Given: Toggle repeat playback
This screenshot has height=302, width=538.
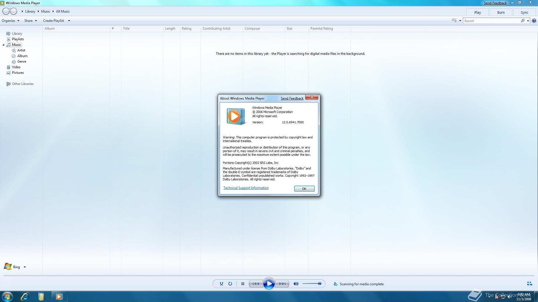Looking at the screenshot, I should [230, 284].
